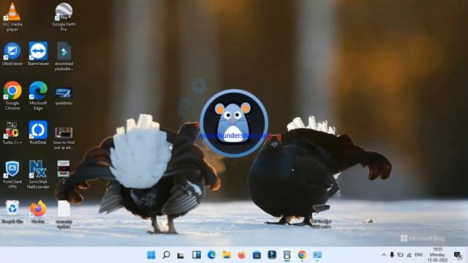Open File Explorer from the taskbar
This screenshot has width=468, height=263.
click(x=227, y=255)
